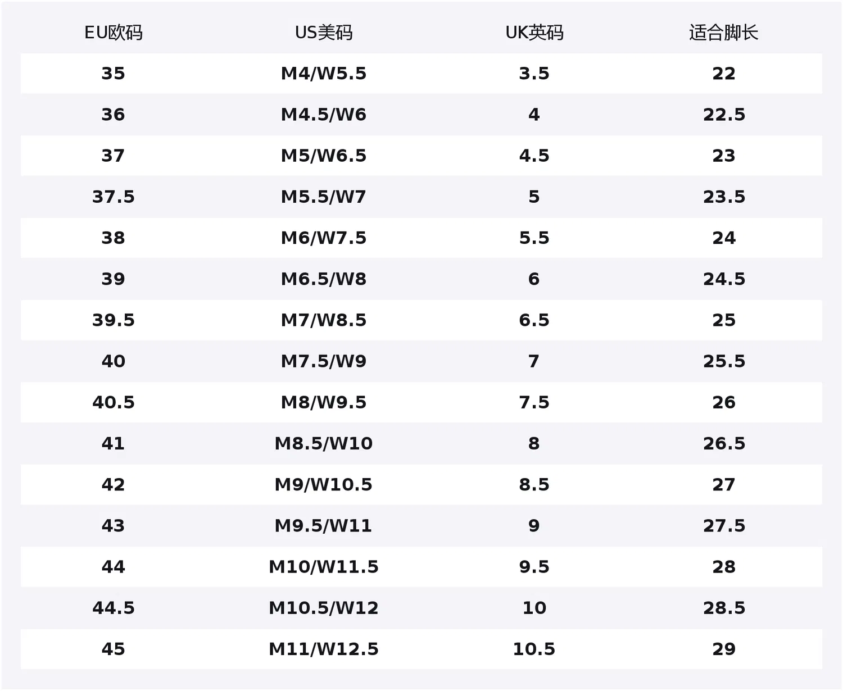843x691 pixels.
Task: Select the M5/W6.5 US size cell
Action: pyautogui.click(x=324, y=156)
